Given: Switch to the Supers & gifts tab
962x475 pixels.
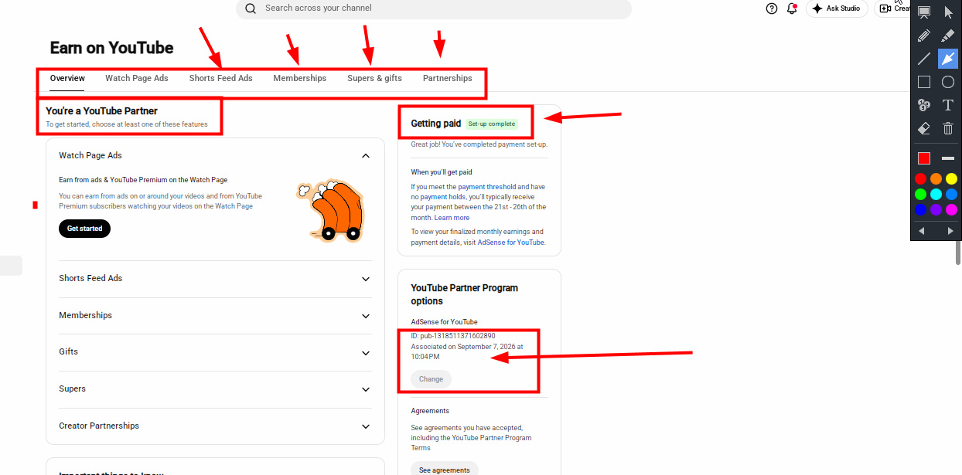Looking at the screenshot, I should [x=374, y=78].
